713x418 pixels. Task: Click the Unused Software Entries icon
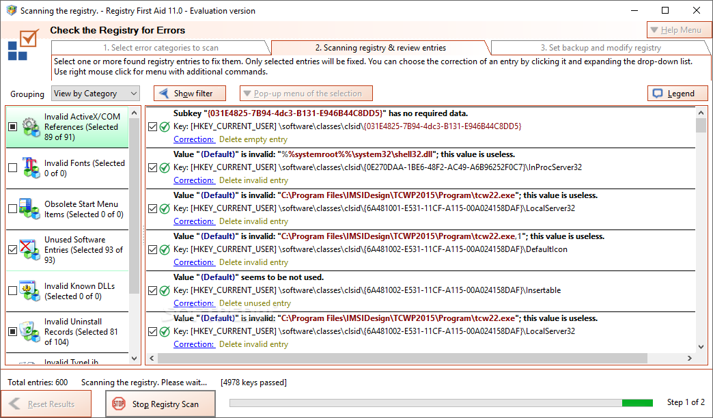point(29,250)
